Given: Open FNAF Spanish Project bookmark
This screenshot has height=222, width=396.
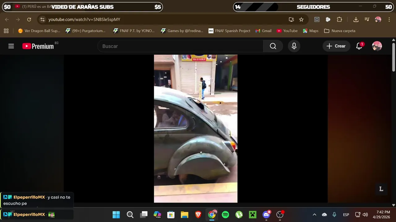Looking at the screenshot, I should point(230,31).
